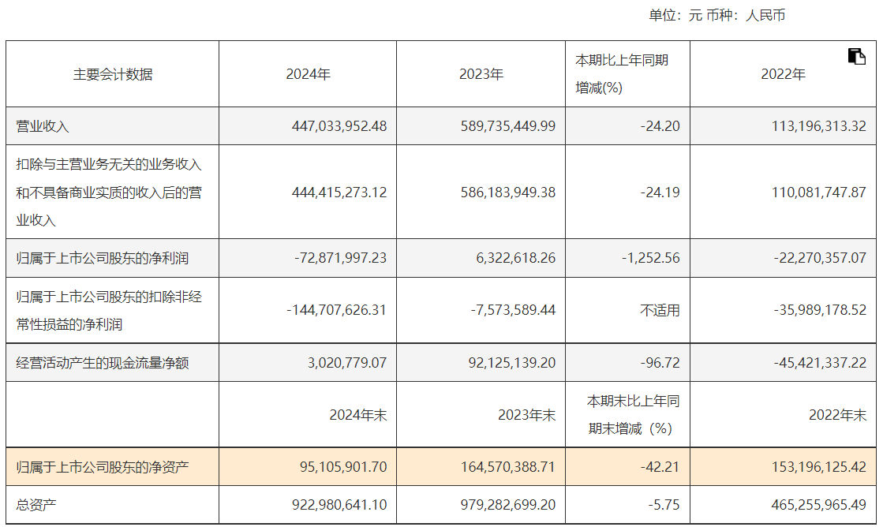Viewport: 883px width, 527px height.
Task: Select the 2023年 column header
Action: point(481,75)
